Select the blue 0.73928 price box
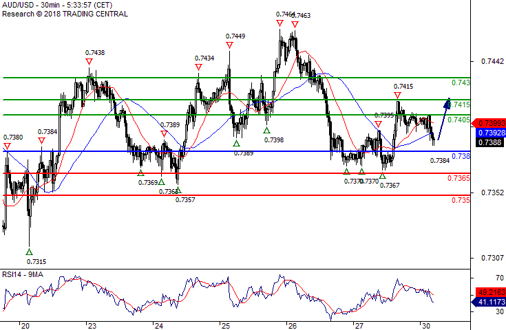This screenshot has width=506, height=330. click(x=493, y=132)
